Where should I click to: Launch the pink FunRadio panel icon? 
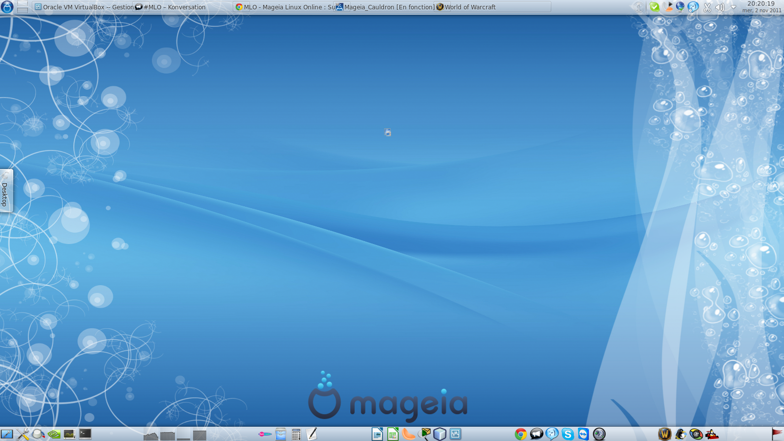265,434
